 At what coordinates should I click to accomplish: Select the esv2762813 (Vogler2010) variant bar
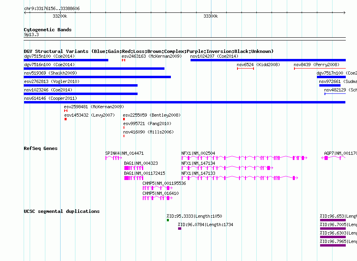click(81, 85)
